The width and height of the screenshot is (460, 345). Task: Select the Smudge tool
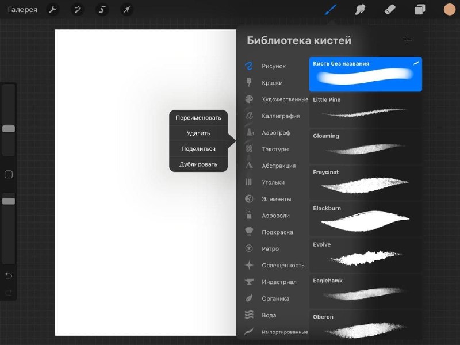[361, 10]
